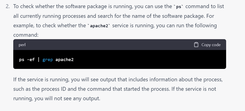Screen dimensions: 245x111
Task: Click the word "command:" above code block
Action: 26,35
